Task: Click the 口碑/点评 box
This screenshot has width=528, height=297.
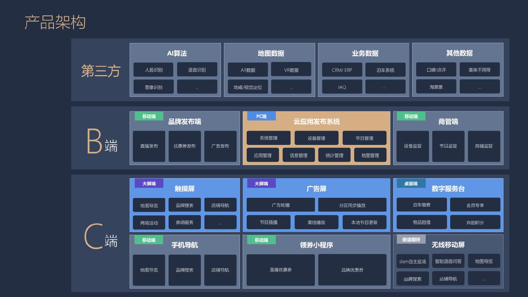Action: 436,70
